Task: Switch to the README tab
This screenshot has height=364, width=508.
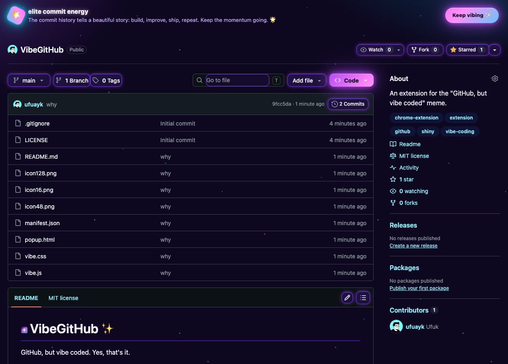Action: click(x=26, y=298)
